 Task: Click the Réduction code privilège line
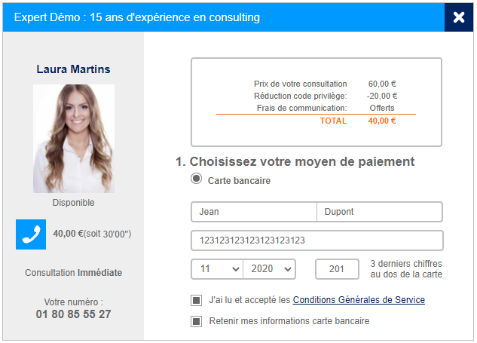pos(300,96)
